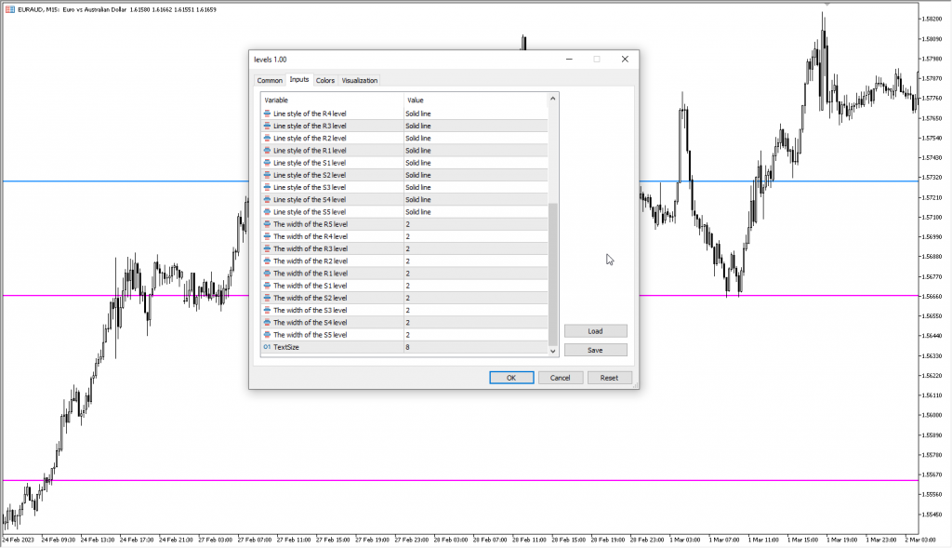Confirm settings with the OK button

(x=510, y=377)
